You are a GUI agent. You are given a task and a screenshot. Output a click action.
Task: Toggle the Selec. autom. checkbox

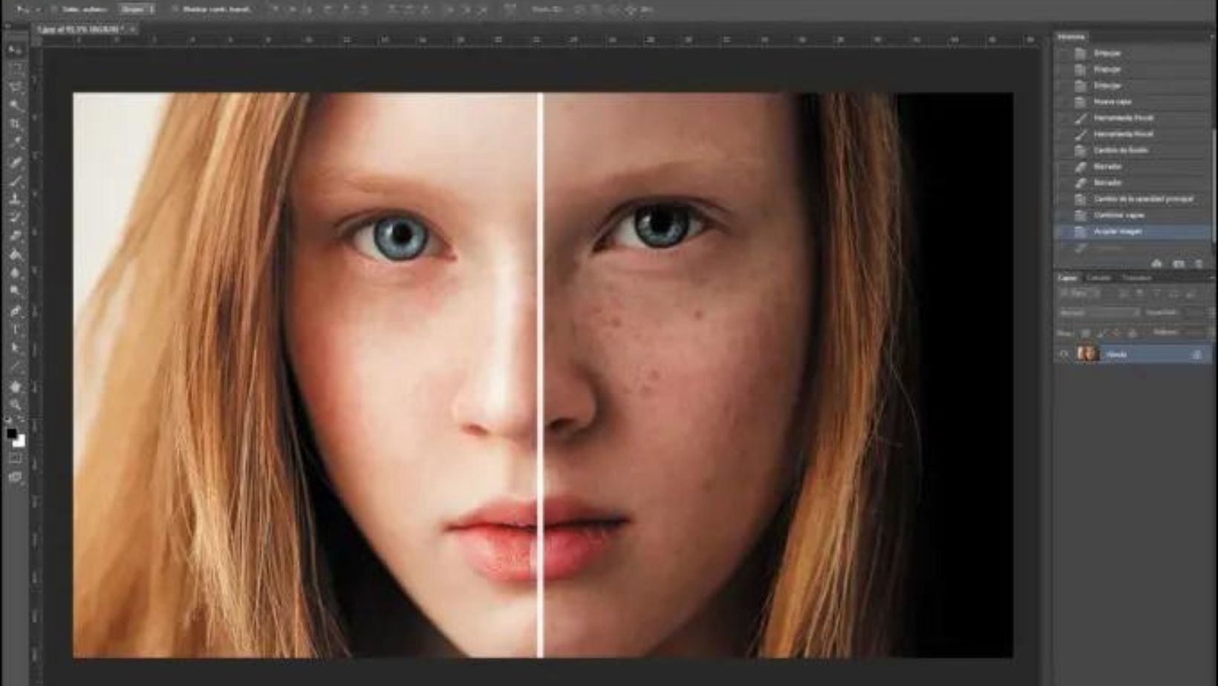pyautogui.click(x=53, y=10)
